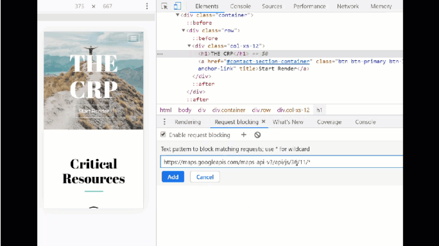The image size is (439, 246).
Task: Open the Memory tab
Action: click(x=381, y=6)
